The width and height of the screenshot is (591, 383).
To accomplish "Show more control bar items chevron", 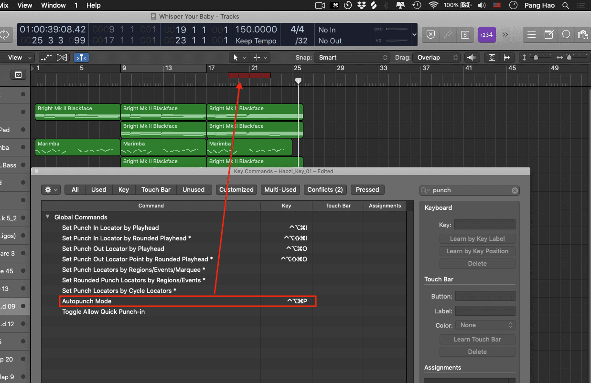I will coord(505,34).
